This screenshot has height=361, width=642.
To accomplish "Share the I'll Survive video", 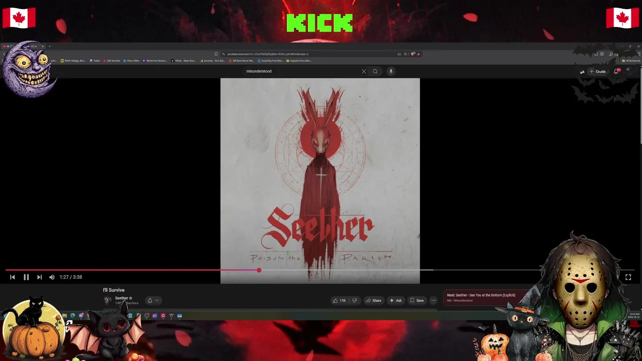I will (374, 300).
